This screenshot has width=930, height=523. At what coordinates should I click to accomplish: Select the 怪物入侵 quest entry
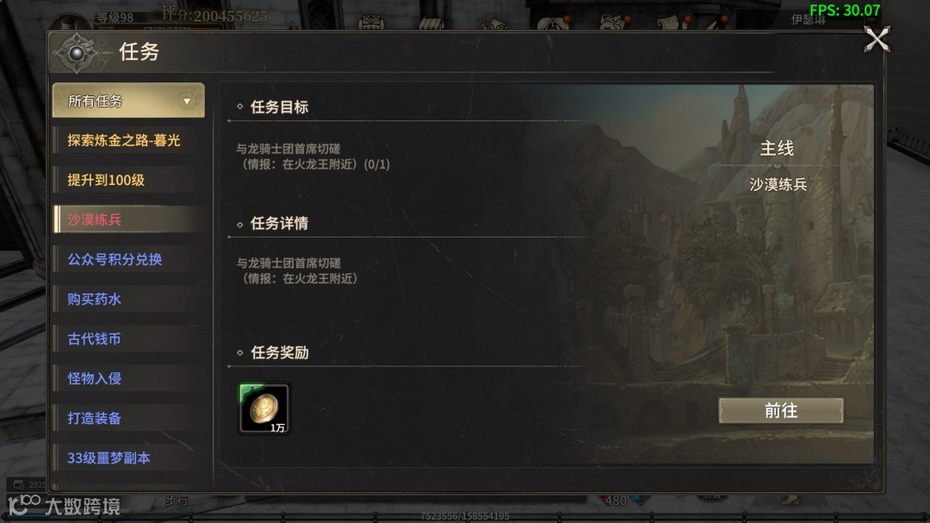tap(95, 378)
